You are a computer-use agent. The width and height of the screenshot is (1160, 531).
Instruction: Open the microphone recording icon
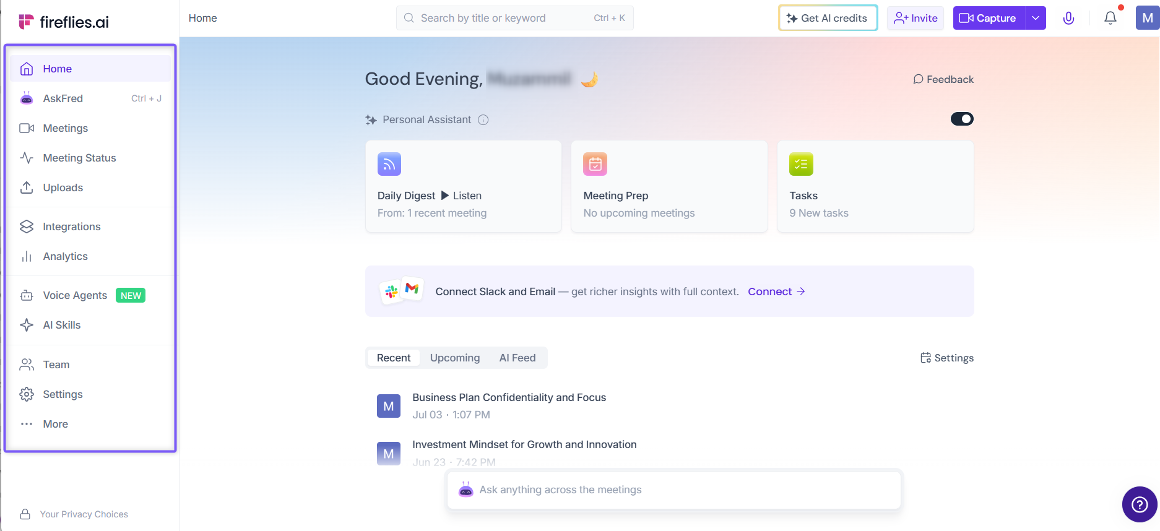click(1068, 18)
